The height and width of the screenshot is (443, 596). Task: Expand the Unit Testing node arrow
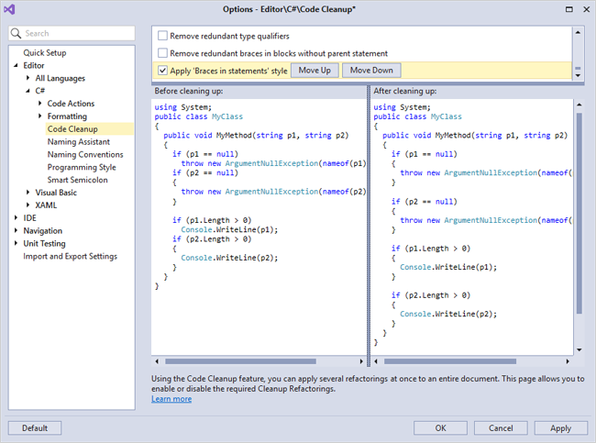[x=16, y=244]
